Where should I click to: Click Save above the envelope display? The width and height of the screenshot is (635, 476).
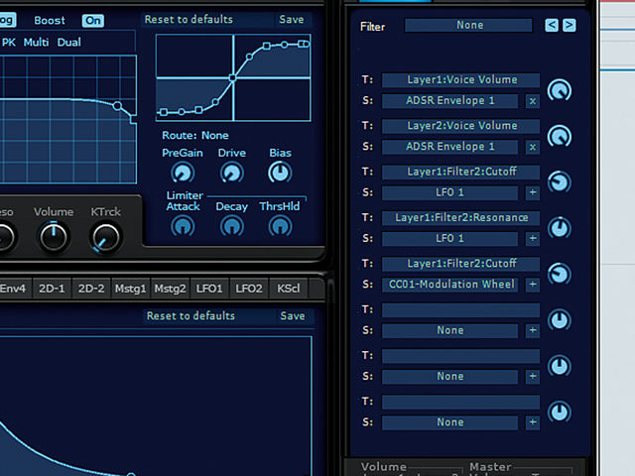pyautogui.click(x=293, y=316)
